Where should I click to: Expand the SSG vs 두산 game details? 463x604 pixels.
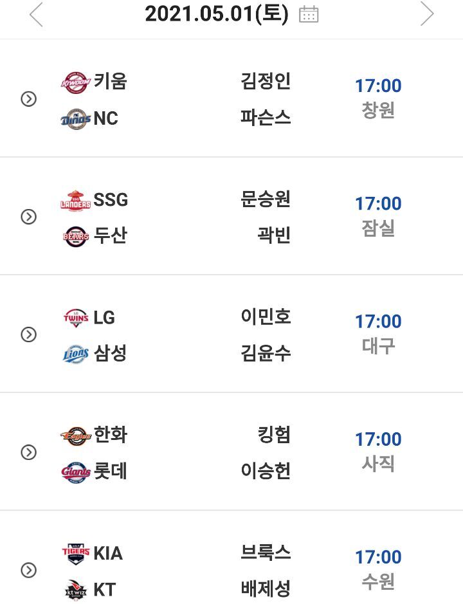coord(29,217)
